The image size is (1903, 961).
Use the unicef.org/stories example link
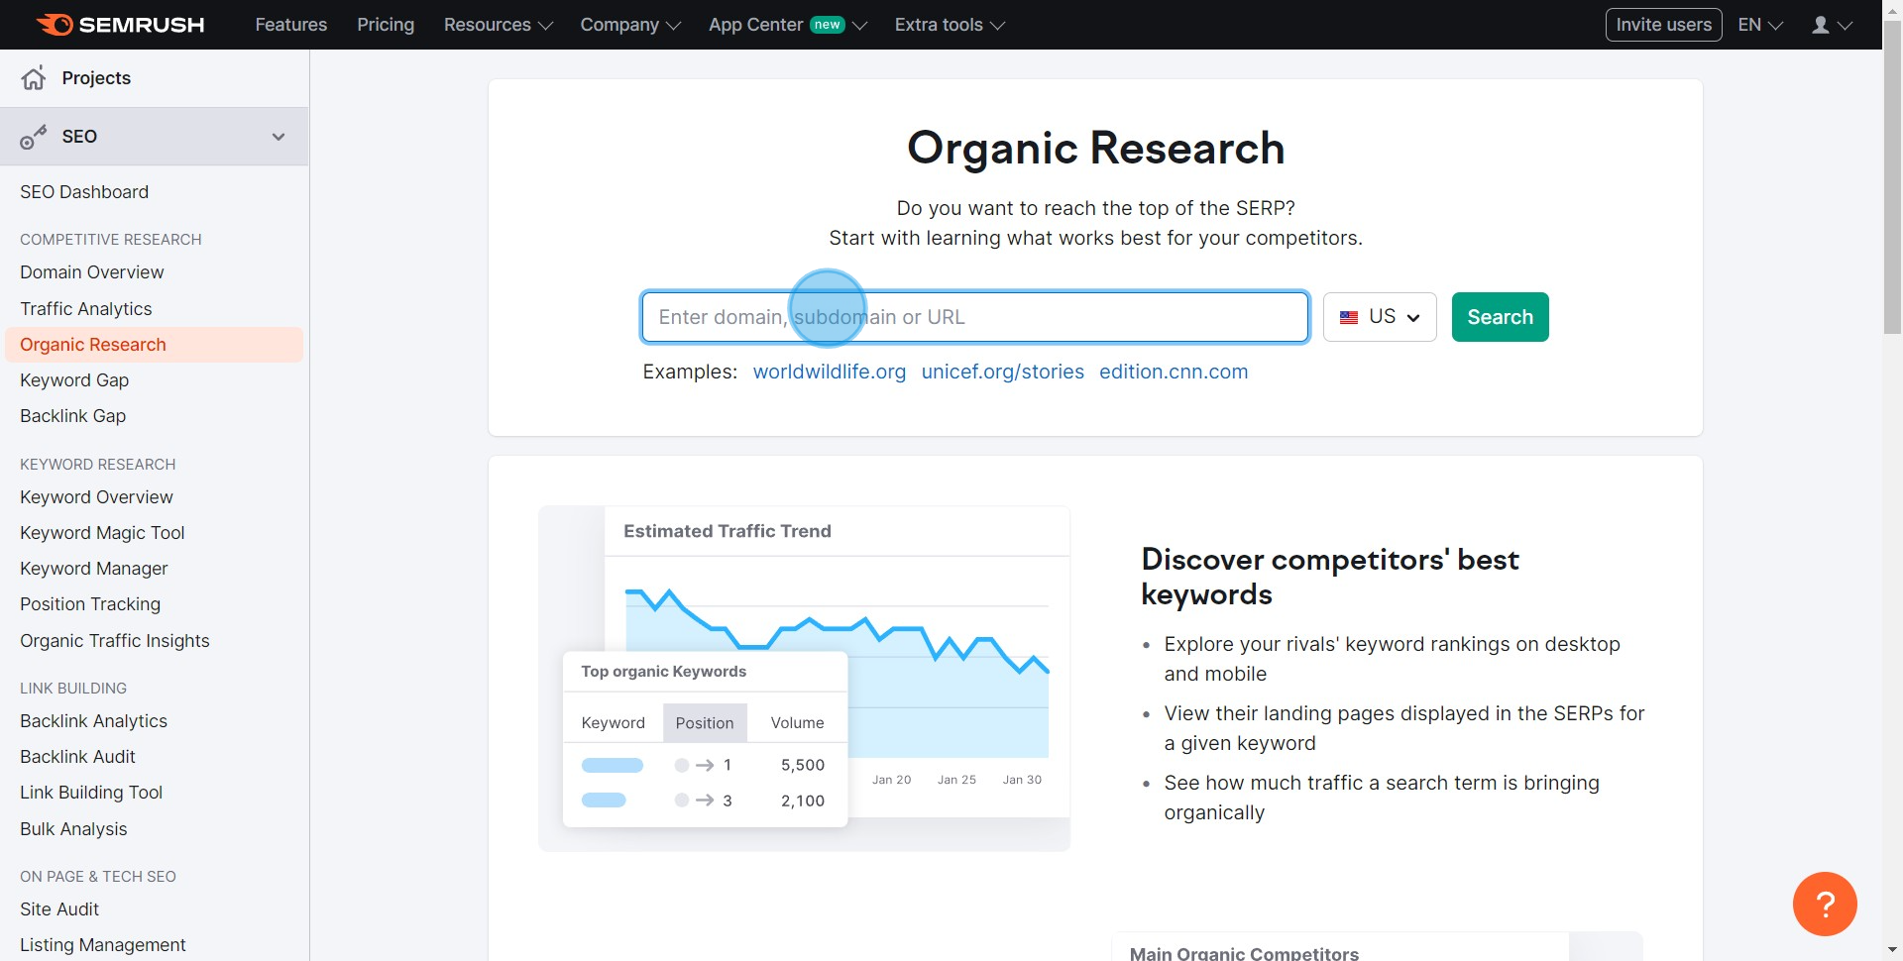click(1002, 372)
